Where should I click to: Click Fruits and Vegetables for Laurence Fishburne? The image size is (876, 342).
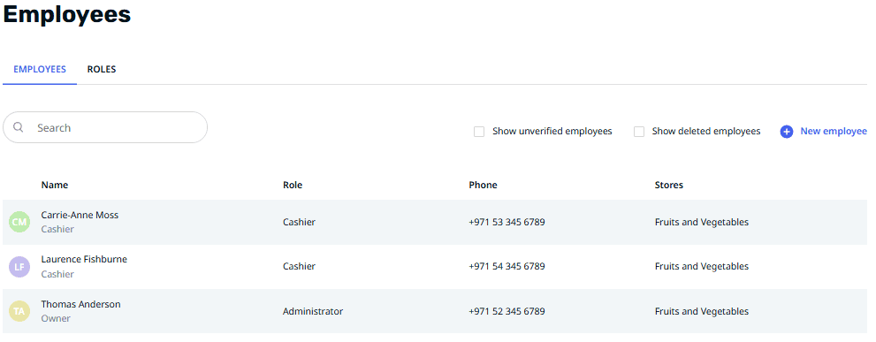click(x=702, y=267)
